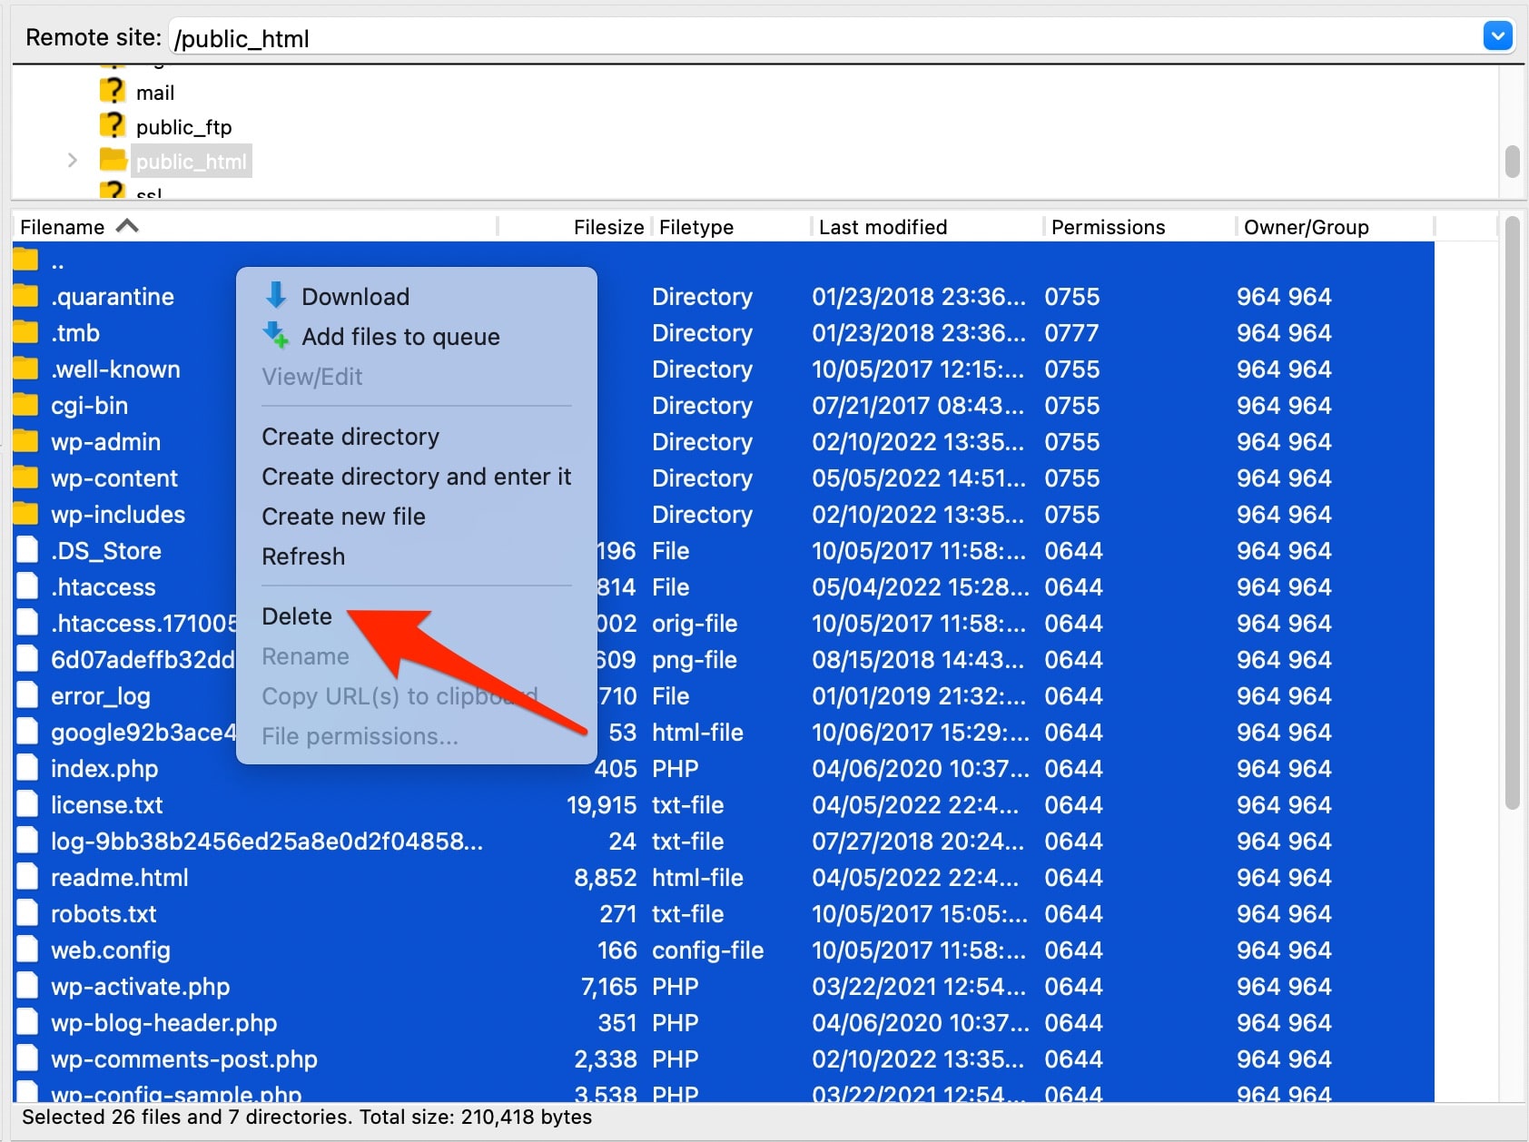This screenshot has height=1142, width=1529.
Task: Click the Remote site path field
Action: tap(824, 38)
